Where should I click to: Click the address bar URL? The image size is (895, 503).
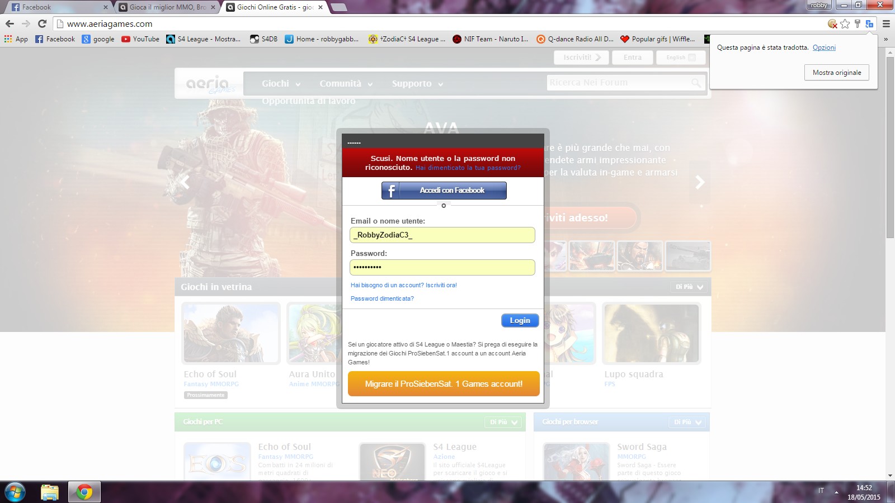click(110, 23)
